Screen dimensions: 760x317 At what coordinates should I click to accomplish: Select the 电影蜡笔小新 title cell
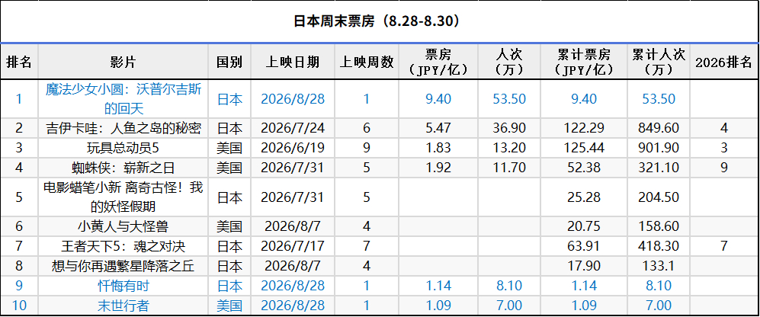[123, 197]
